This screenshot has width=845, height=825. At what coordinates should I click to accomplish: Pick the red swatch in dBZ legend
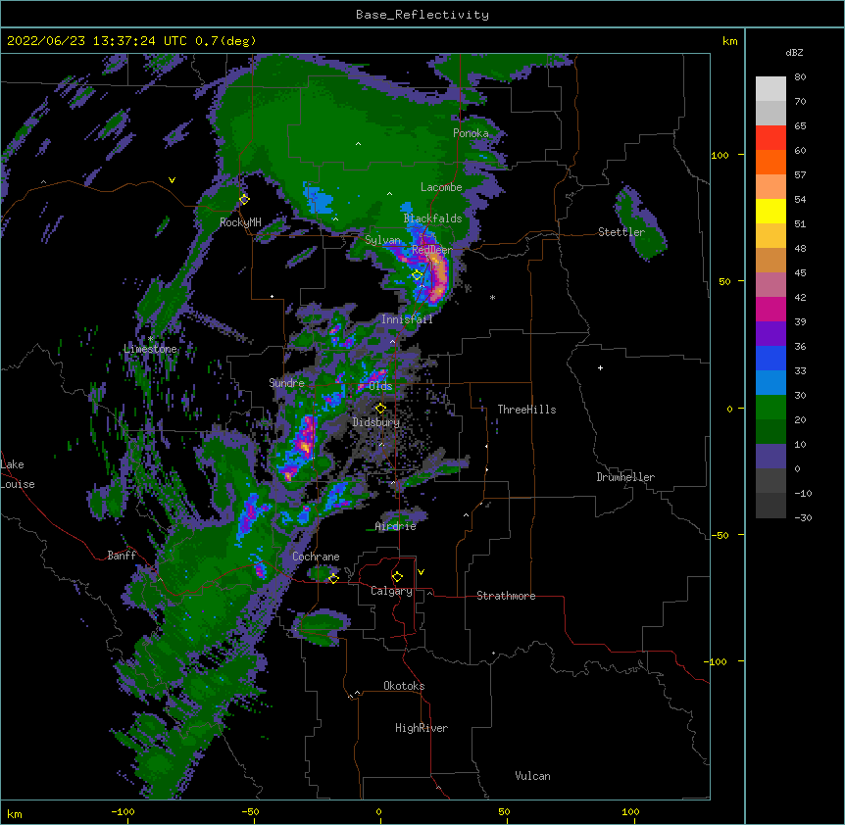[x=770, y=137]
